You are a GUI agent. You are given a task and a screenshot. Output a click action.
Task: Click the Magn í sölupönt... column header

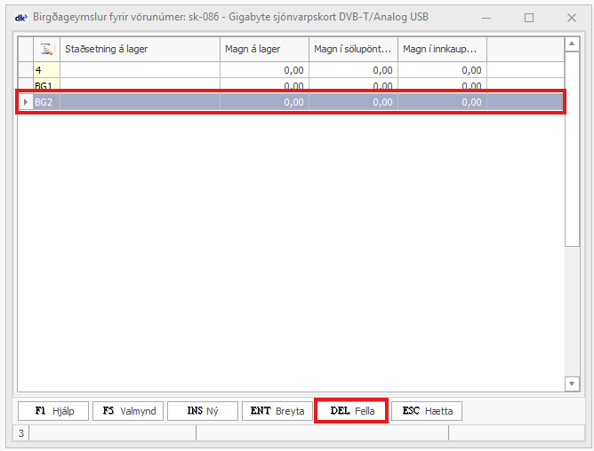pos(353,50)
